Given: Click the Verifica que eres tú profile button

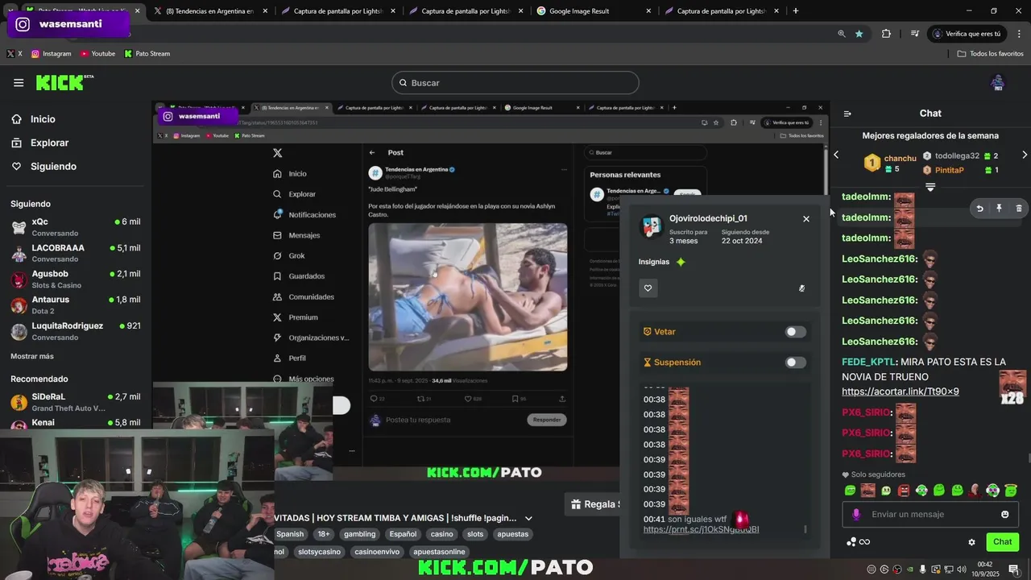Looking at the screenshot, I should click(967, 34).
